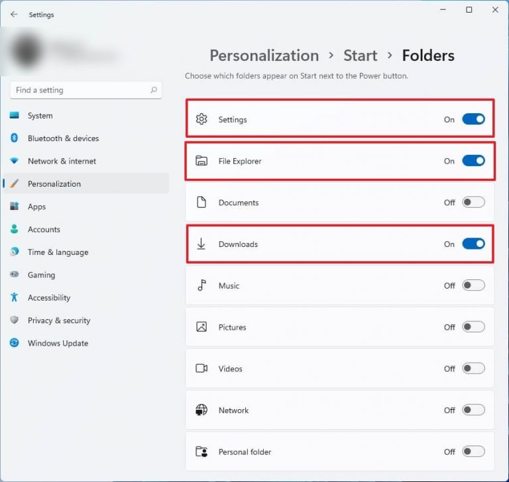Screen dimensions: 509x482
Task: Click the Network & internet wifi icon
Action: tap(15, 161)
